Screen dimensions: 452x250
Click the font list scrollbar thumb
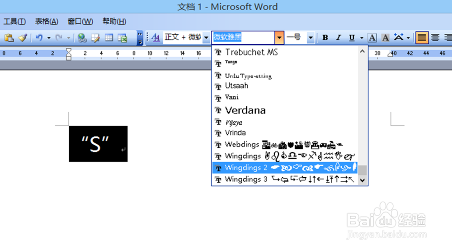coord(363,170)
